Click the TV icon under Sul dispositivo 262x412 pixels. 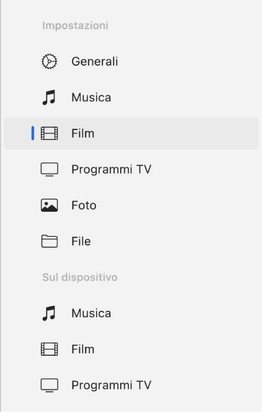point(49,386)
